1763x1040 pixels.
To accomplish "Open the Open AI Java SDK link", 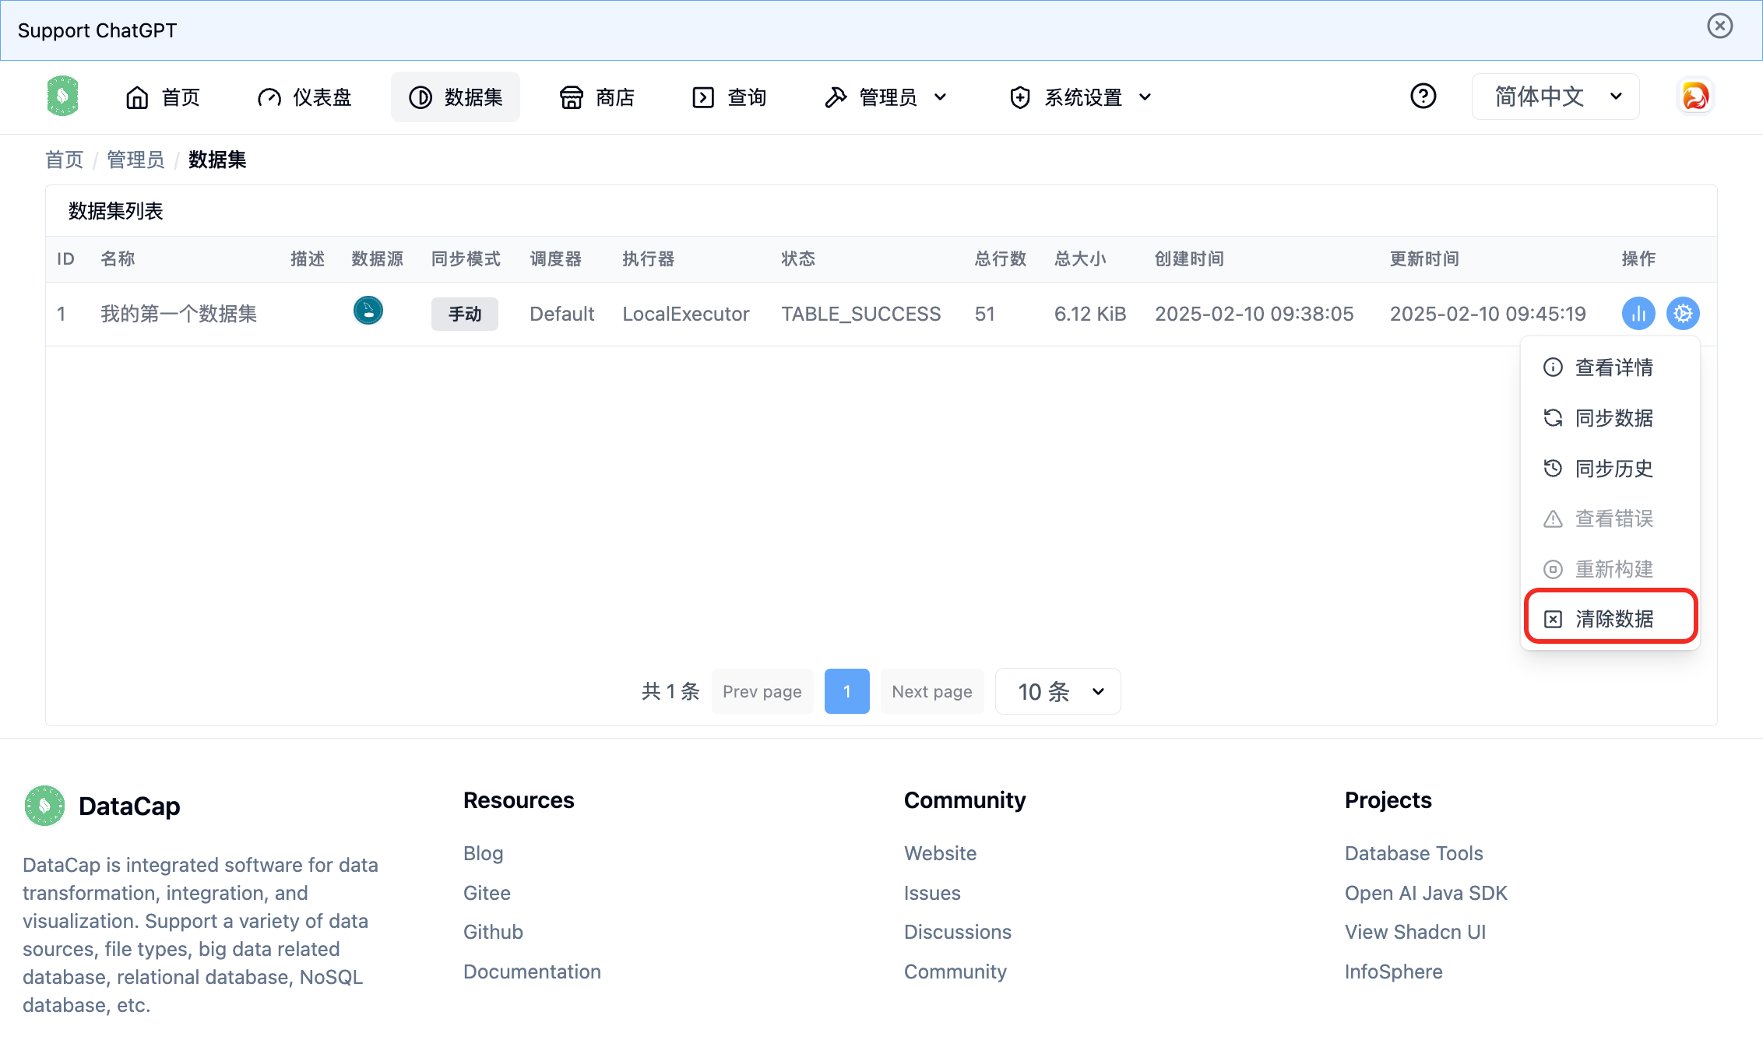I will click(x=1427, y=893).
